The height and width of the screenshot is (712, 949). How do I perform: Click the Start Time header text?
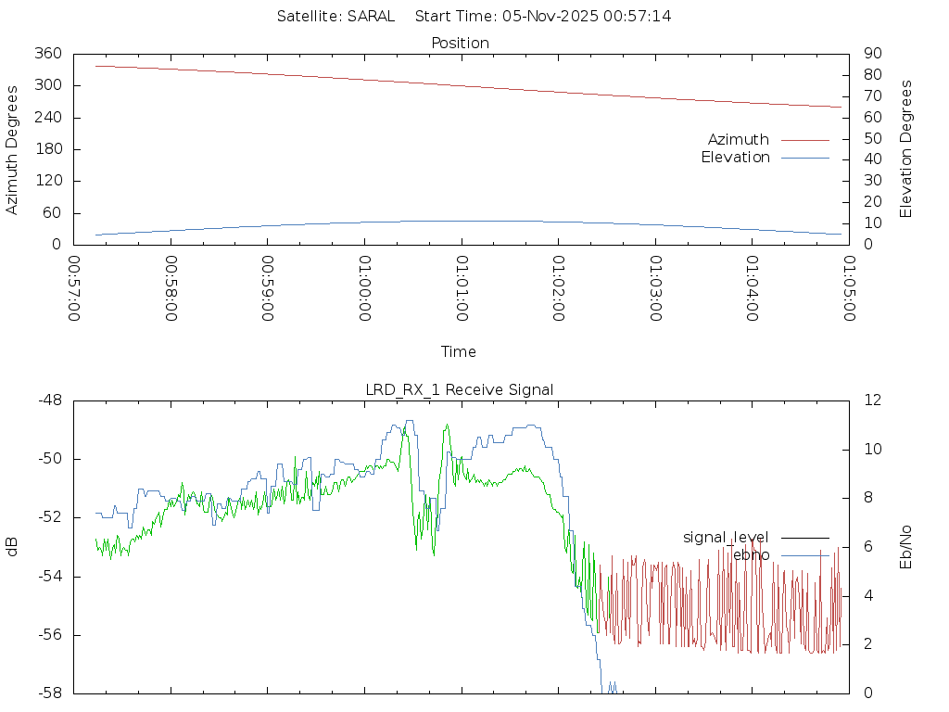(x=543, y=16)
